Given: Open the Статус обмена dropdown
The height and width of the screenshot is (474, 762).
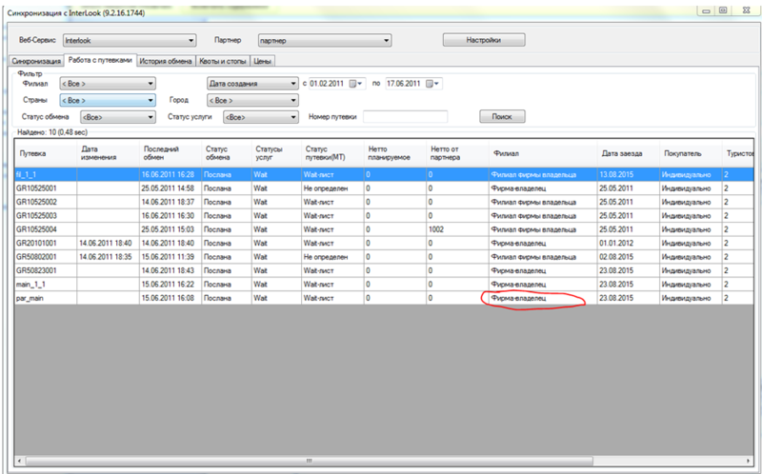Looking at the screenshot, I should click(150, 116).
